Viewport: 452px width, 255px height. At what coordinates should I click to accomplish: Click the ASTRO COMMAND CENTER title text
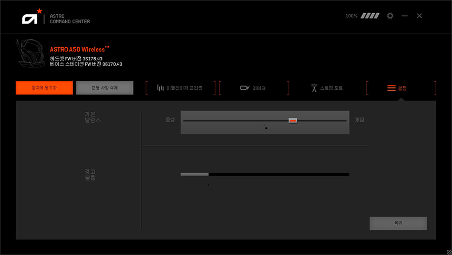pyautogui.click(x=70, y=19)
